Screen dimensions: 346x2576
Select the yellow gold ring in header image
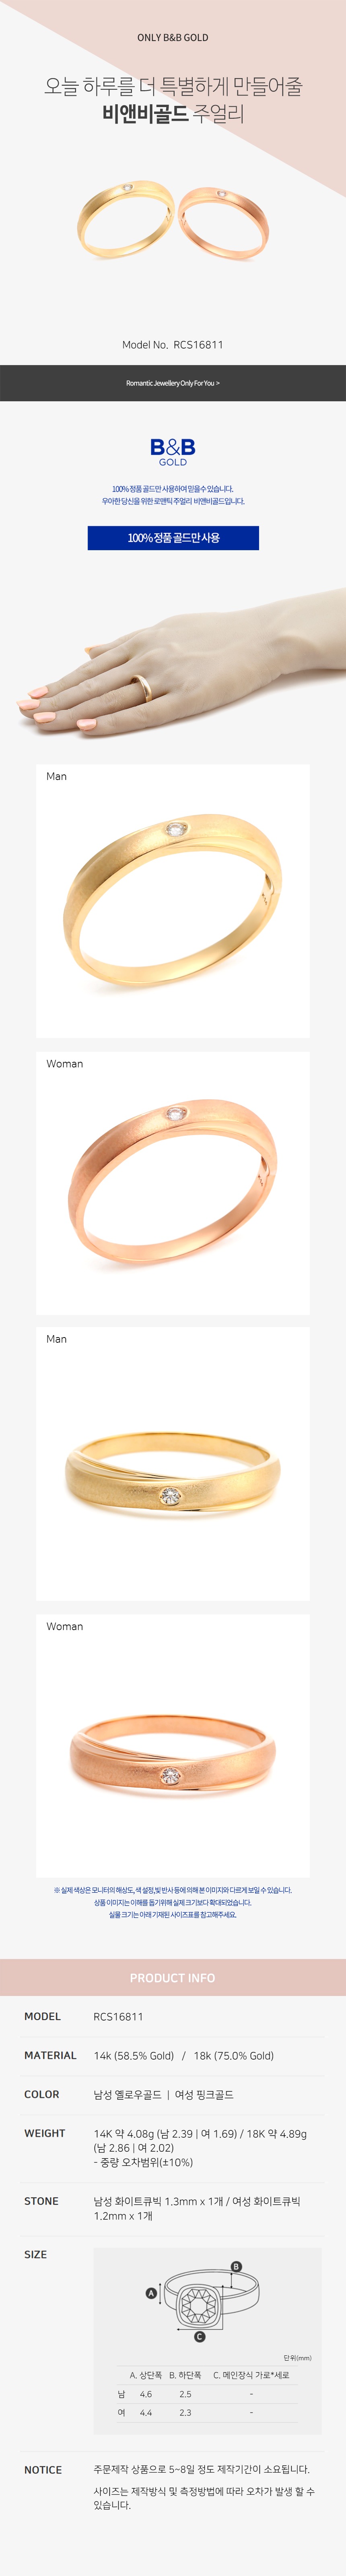(x=125, y=219)
